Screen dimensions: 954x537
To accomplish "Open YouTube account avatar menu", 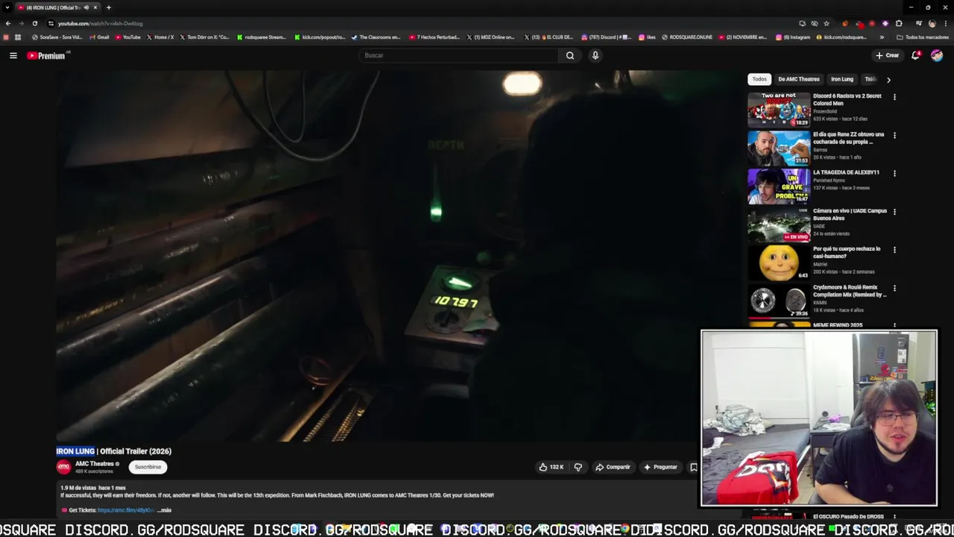I will (x=937, y=55).
